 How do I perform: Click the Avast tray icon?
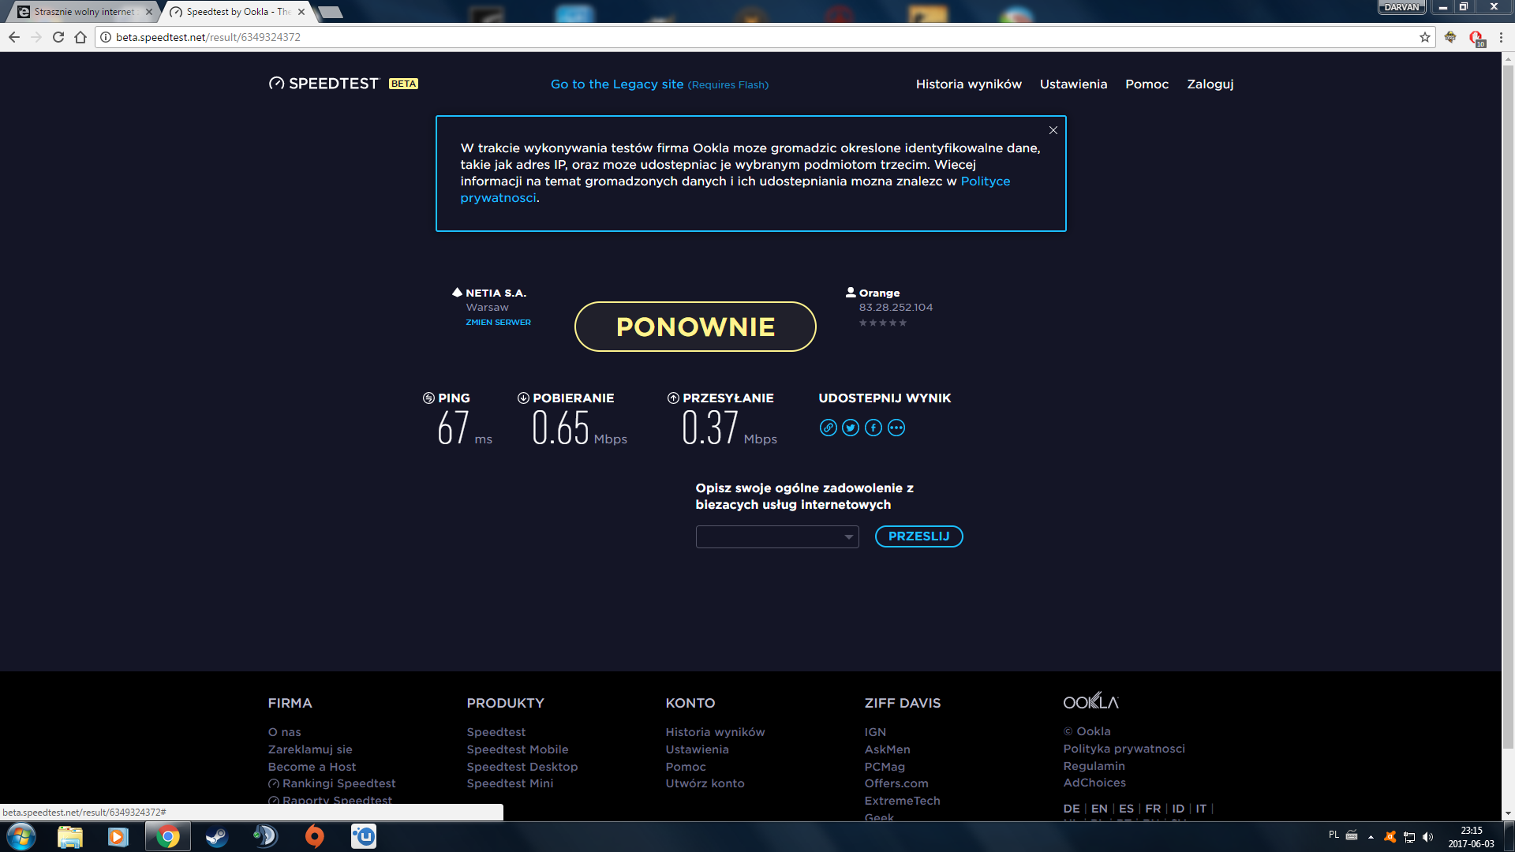coord(1390,836)
